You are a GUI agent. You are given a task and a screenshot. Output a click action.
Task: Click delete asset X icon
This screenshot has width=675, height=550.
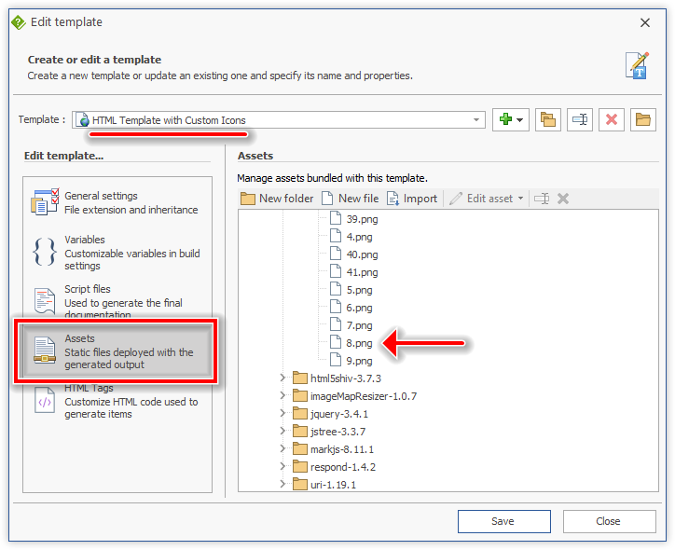(563, 199)
